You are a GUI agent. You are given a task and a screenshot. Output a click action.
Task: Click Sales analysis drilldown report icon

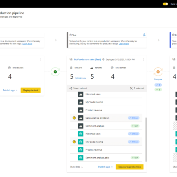pos(81,118)
